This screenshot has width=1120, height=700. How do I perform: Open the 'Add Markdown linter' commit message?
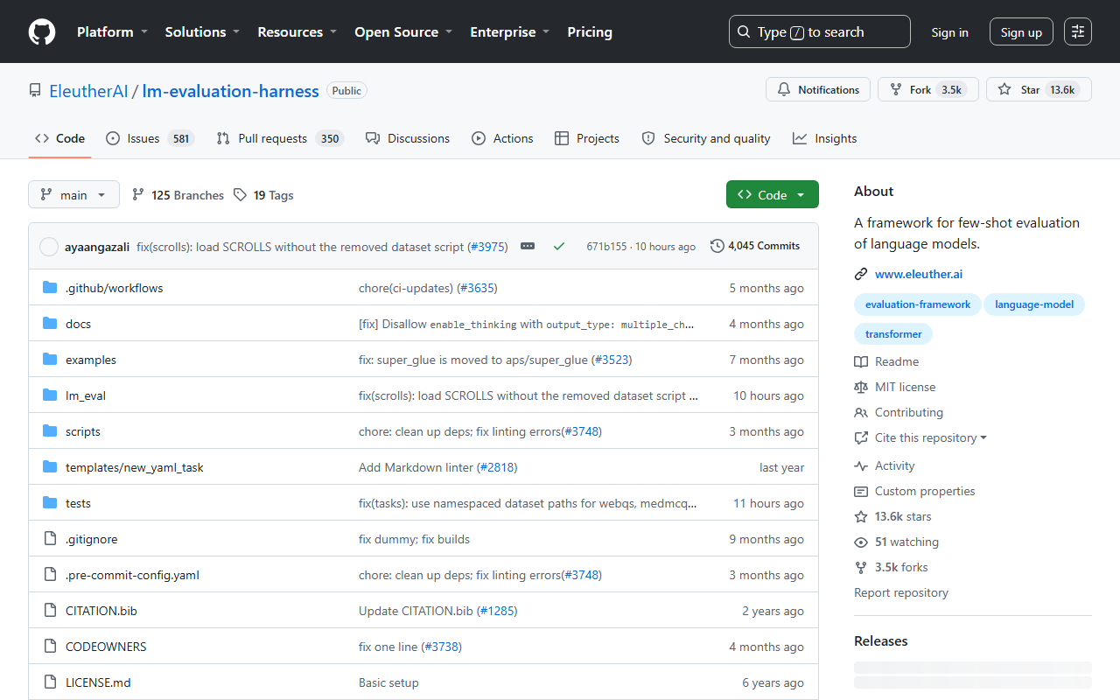(x=416, y=467)
